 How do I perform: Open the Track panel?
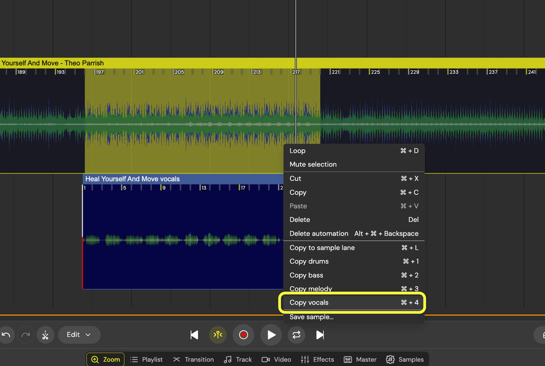[237, 359]
